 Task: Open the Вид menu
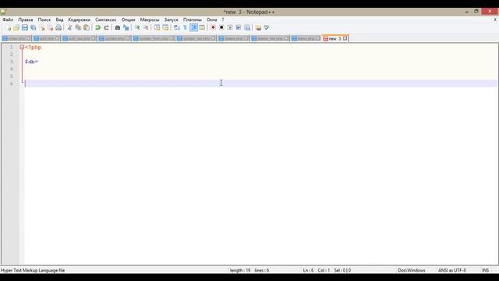59,20
